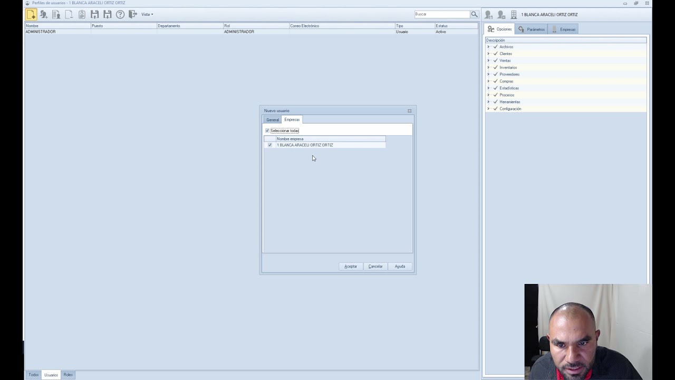This screenshot has width=675, height=380.
Task: Select the ADMINISTRADOR name cell in the users table
Action: point(58,32)
